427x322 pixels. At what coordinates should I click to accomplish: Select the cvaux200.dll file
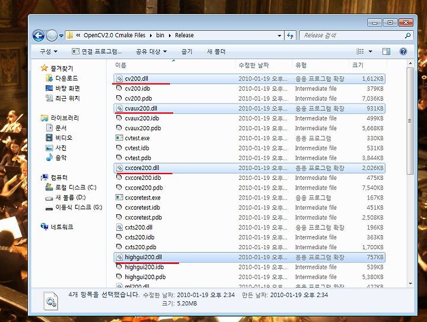(x=249, y=108)
